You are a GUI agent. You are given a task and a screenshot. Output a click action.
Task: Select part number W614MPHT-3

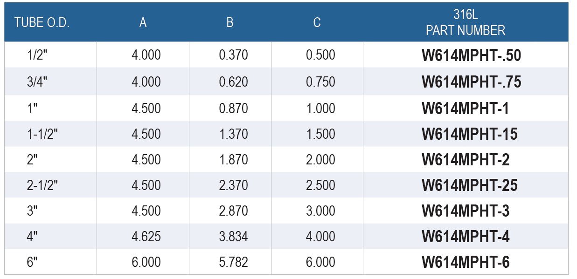pos(466,211)
